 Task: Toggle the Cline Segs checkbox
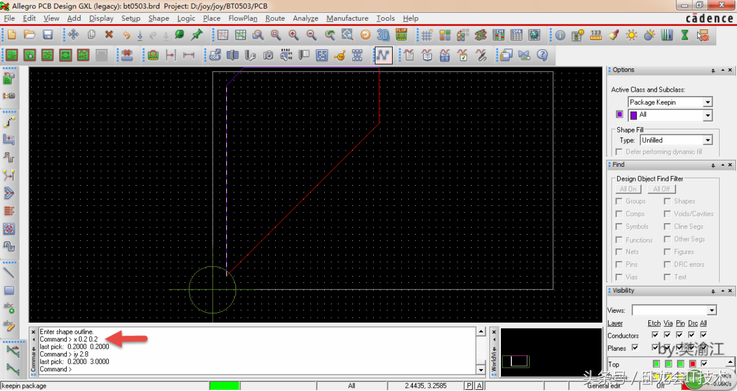[667, 227]
